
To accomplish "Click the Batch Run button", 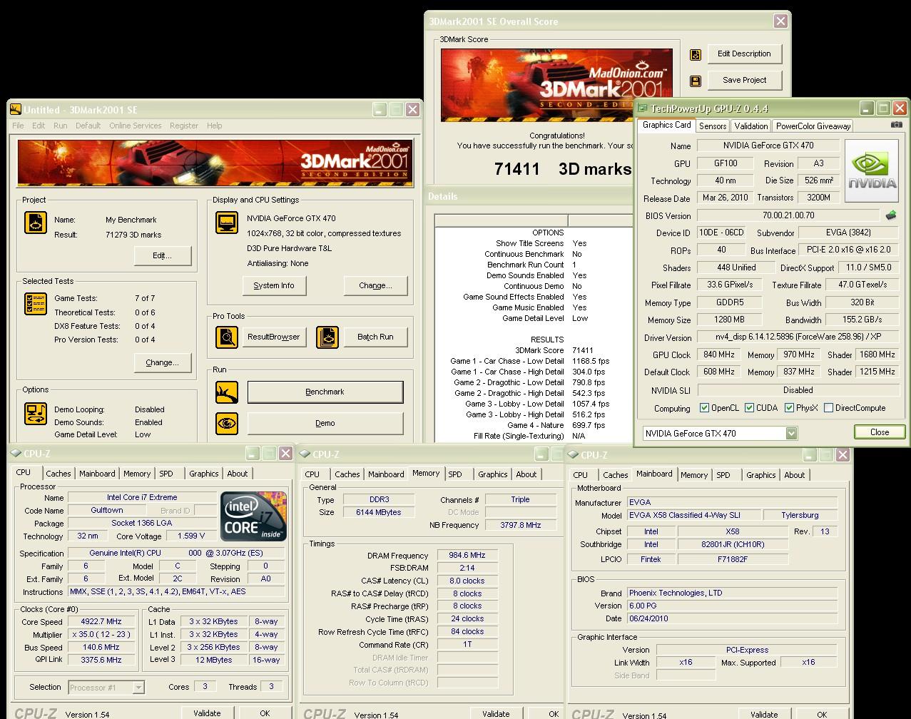I will tap(376, 337).
